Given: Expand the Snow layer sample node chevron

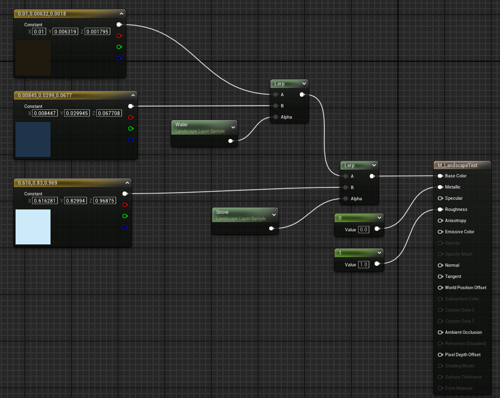Looking at the screenshot, I should click(274, 215).
